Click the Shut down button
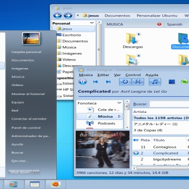The image size is (189, 189). (x=20, y=172)
